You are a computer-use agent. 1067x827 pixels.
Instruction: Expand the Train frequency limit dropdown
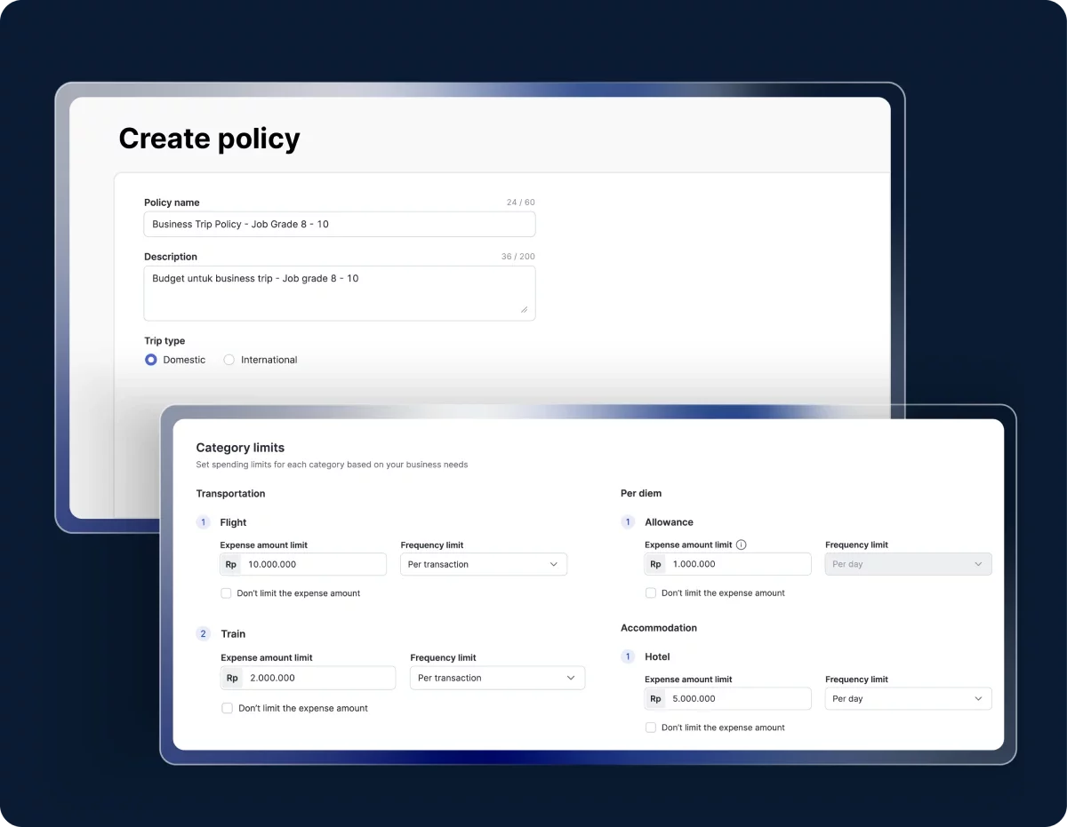(497, 678)
